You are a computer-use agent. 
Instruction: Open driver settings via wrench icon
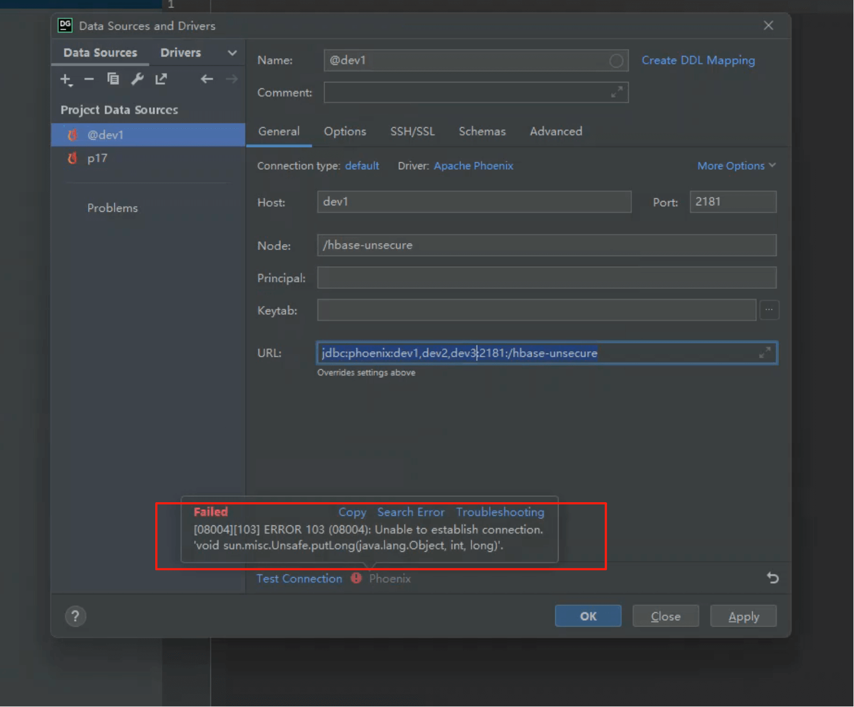pyautogui.click(x=137, y=79)
